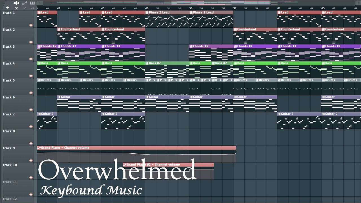
Task: Jump to bar 41 on the timeline ruler
Action: click(59, 8)
